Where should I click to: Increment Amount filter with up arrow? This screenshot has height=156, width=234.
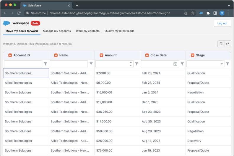pos(131,62)
